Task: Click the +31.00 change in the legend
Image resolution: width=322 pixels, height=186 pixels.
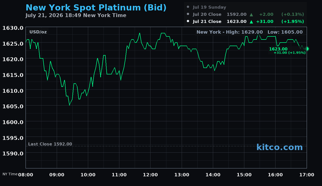Action: 265,22
